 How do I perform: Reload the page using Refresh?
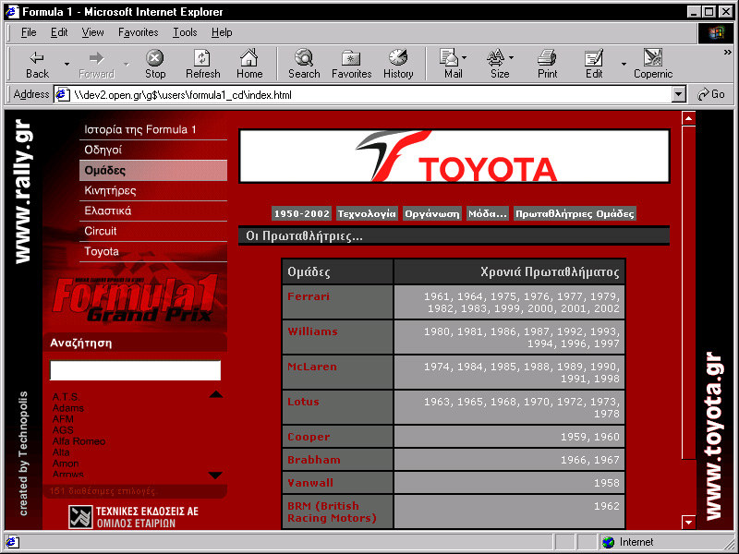202,64
